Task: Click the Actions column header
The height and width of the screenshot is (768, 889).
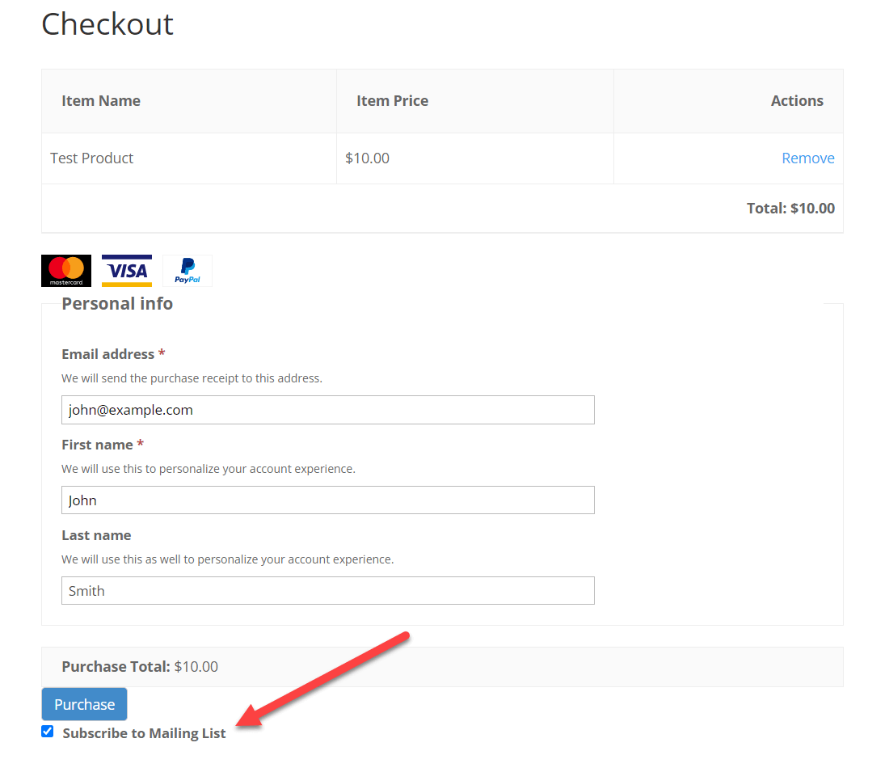Action: point(796,101)
